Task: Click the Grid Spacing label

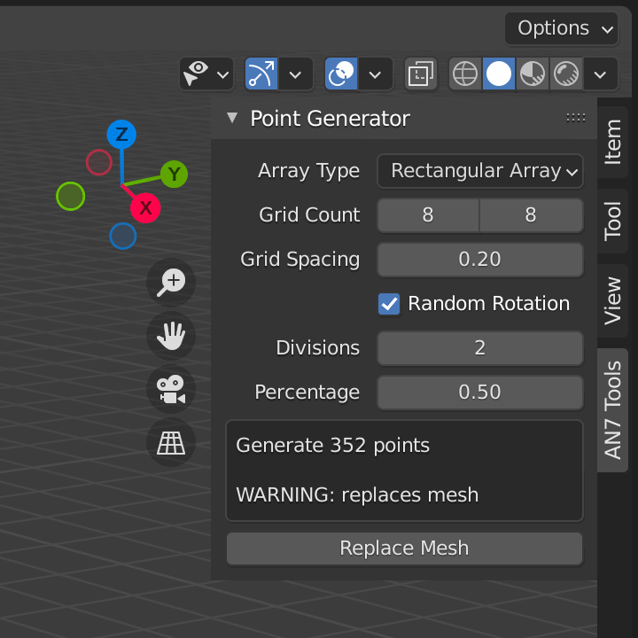Action: click(300, 259)
